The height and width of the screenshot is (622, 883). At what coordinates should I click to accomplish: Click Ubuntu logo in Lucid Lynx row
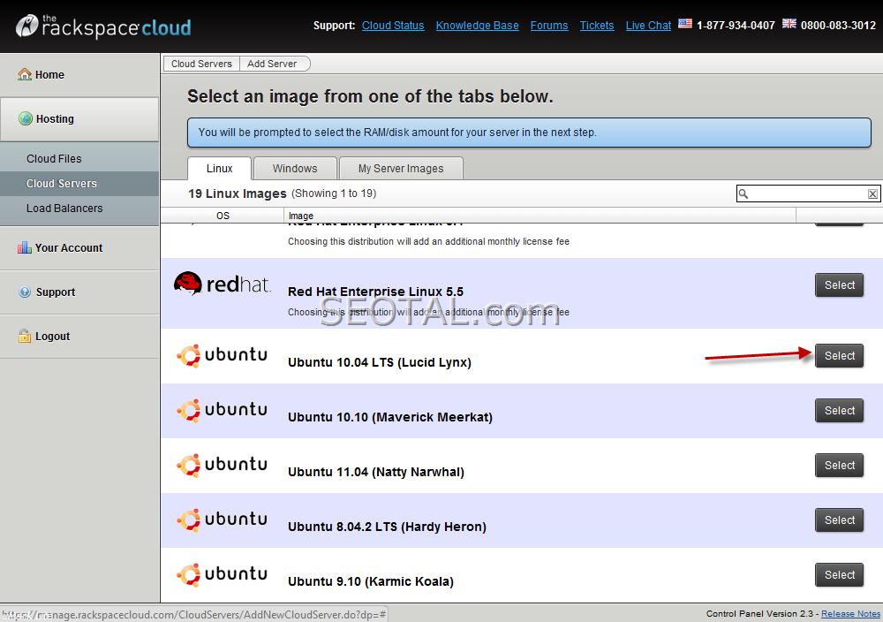pos(222,355)
